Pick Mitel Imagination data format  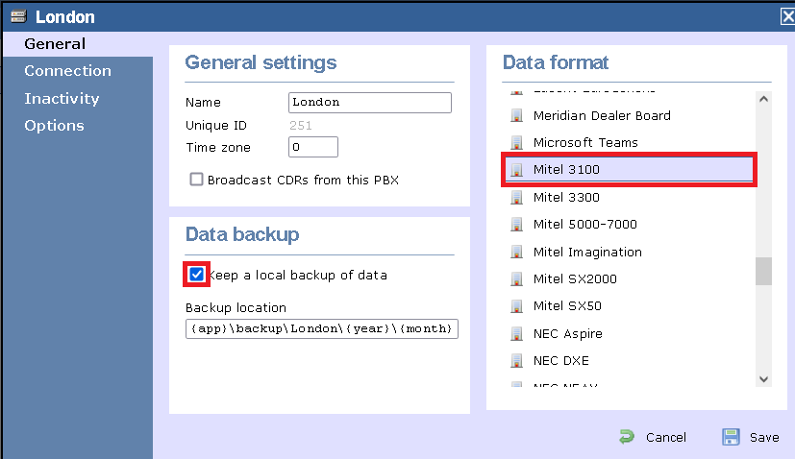point(587,253)
